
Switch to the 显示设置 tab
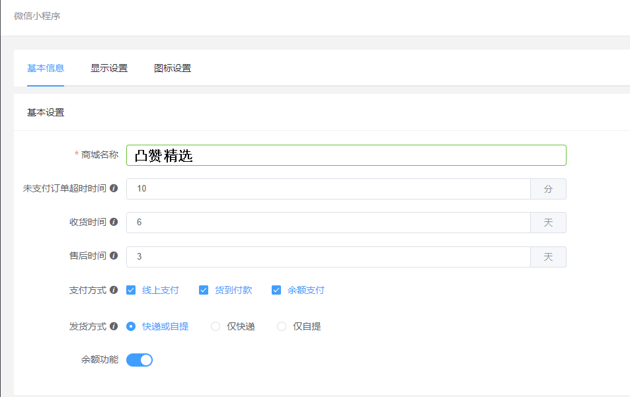(109, 68)
